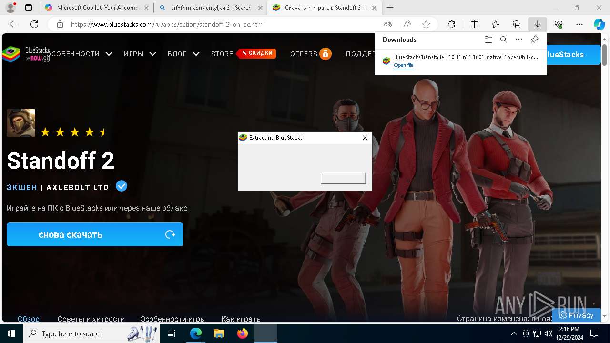Viewport: 610px width, 343px height.
Task: View site information via the lock icon
Action: (60, 24)
